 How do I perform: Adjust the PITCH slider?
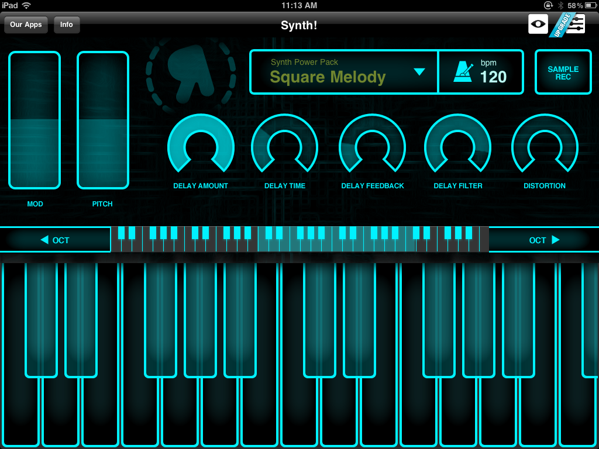point(103,120)
